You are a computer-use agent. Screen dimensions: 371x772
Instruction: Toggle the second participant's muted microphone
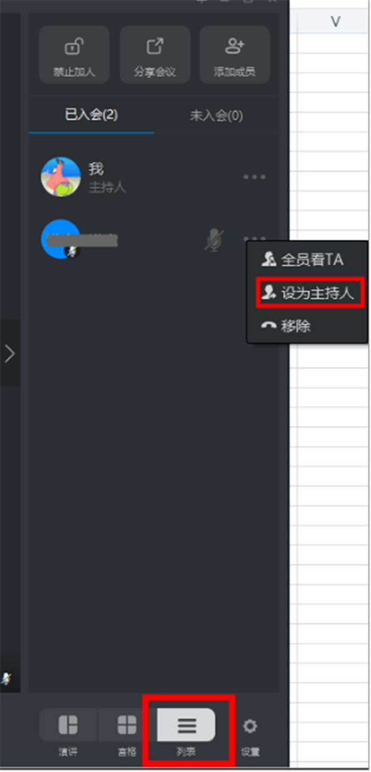click(x=214, y=240)
